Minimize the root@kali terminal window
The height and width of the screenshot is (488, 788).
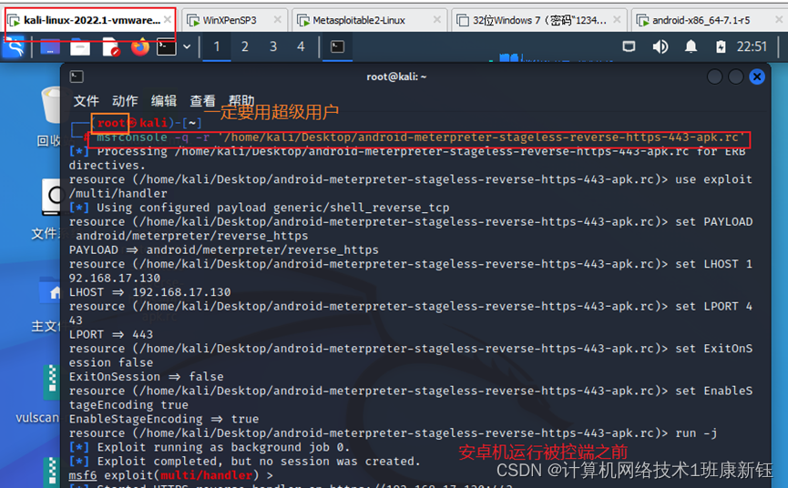[x=714, y=76]
